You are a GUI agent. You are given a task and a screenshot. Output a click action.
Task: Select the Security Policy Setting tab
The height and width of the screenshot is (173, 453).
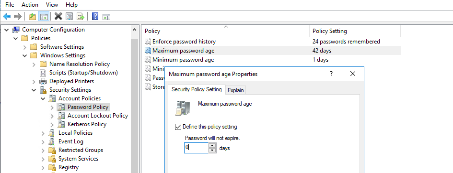197,89
